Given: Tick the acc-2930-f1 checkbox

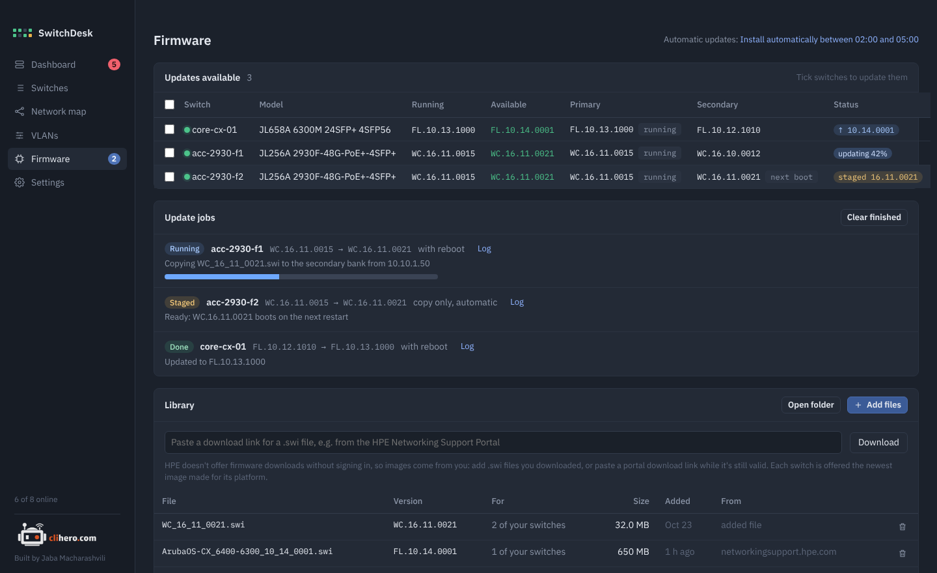Looking at the screenshot, I should pyautogui.click(x=170, y=153).
